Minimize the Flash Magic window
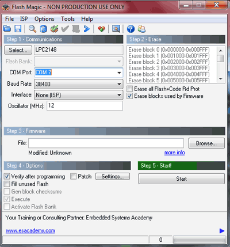 [186, 5]
